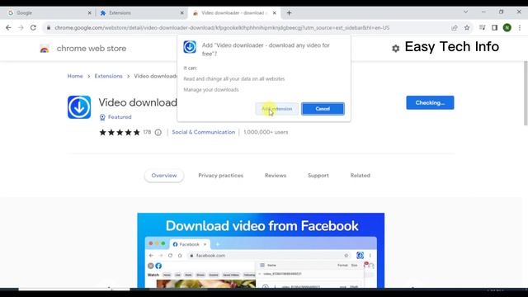Select the Overview tab

coord(164,176)
